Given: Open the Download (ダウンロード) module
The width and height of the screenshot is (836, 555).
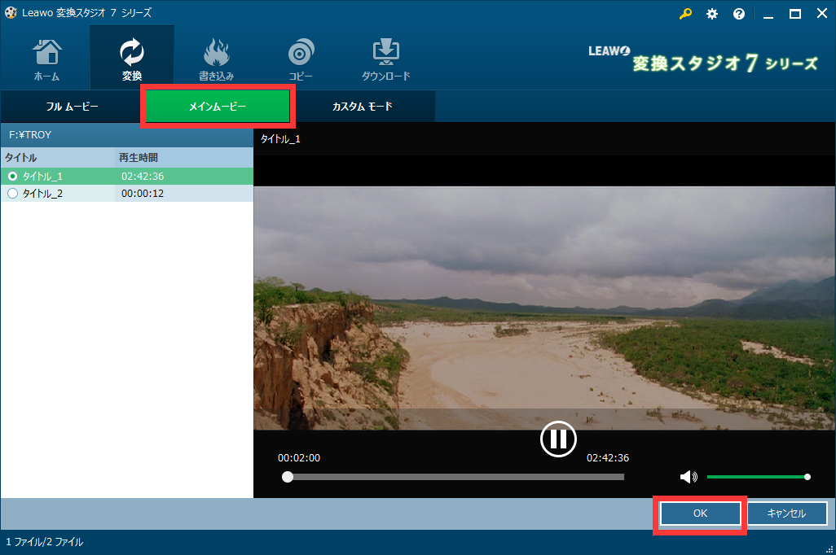Looking at the screenshot, I should (385, 59).
